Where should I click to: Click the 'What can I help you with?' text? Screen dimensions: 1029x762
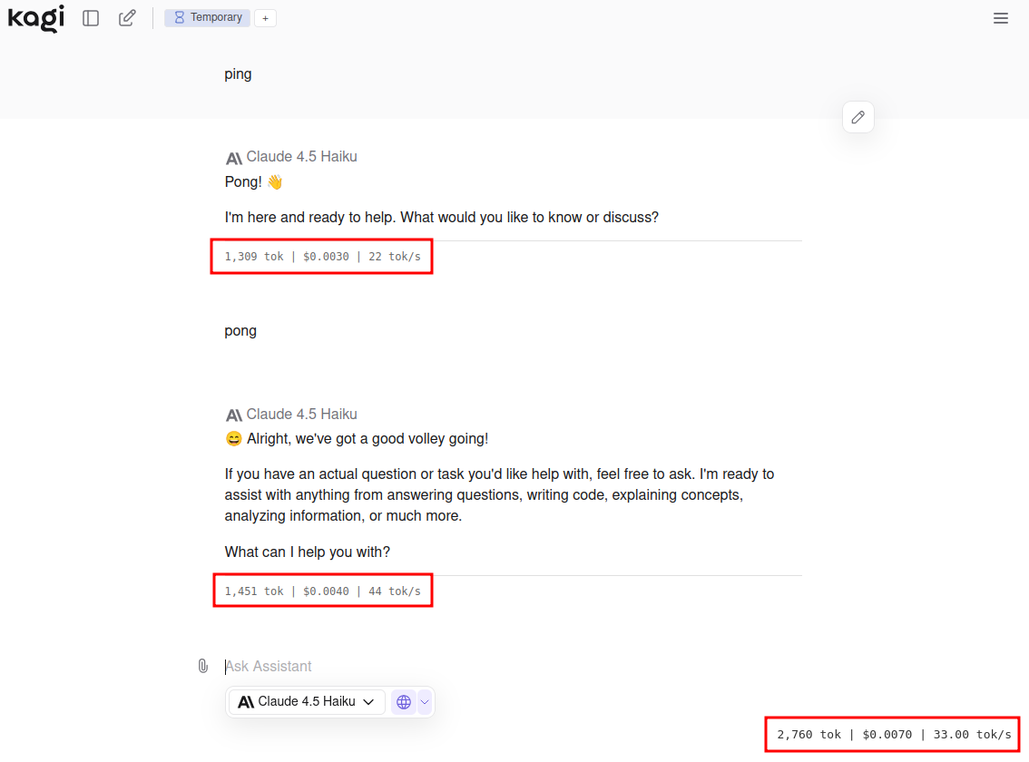[x=307, y=552]
